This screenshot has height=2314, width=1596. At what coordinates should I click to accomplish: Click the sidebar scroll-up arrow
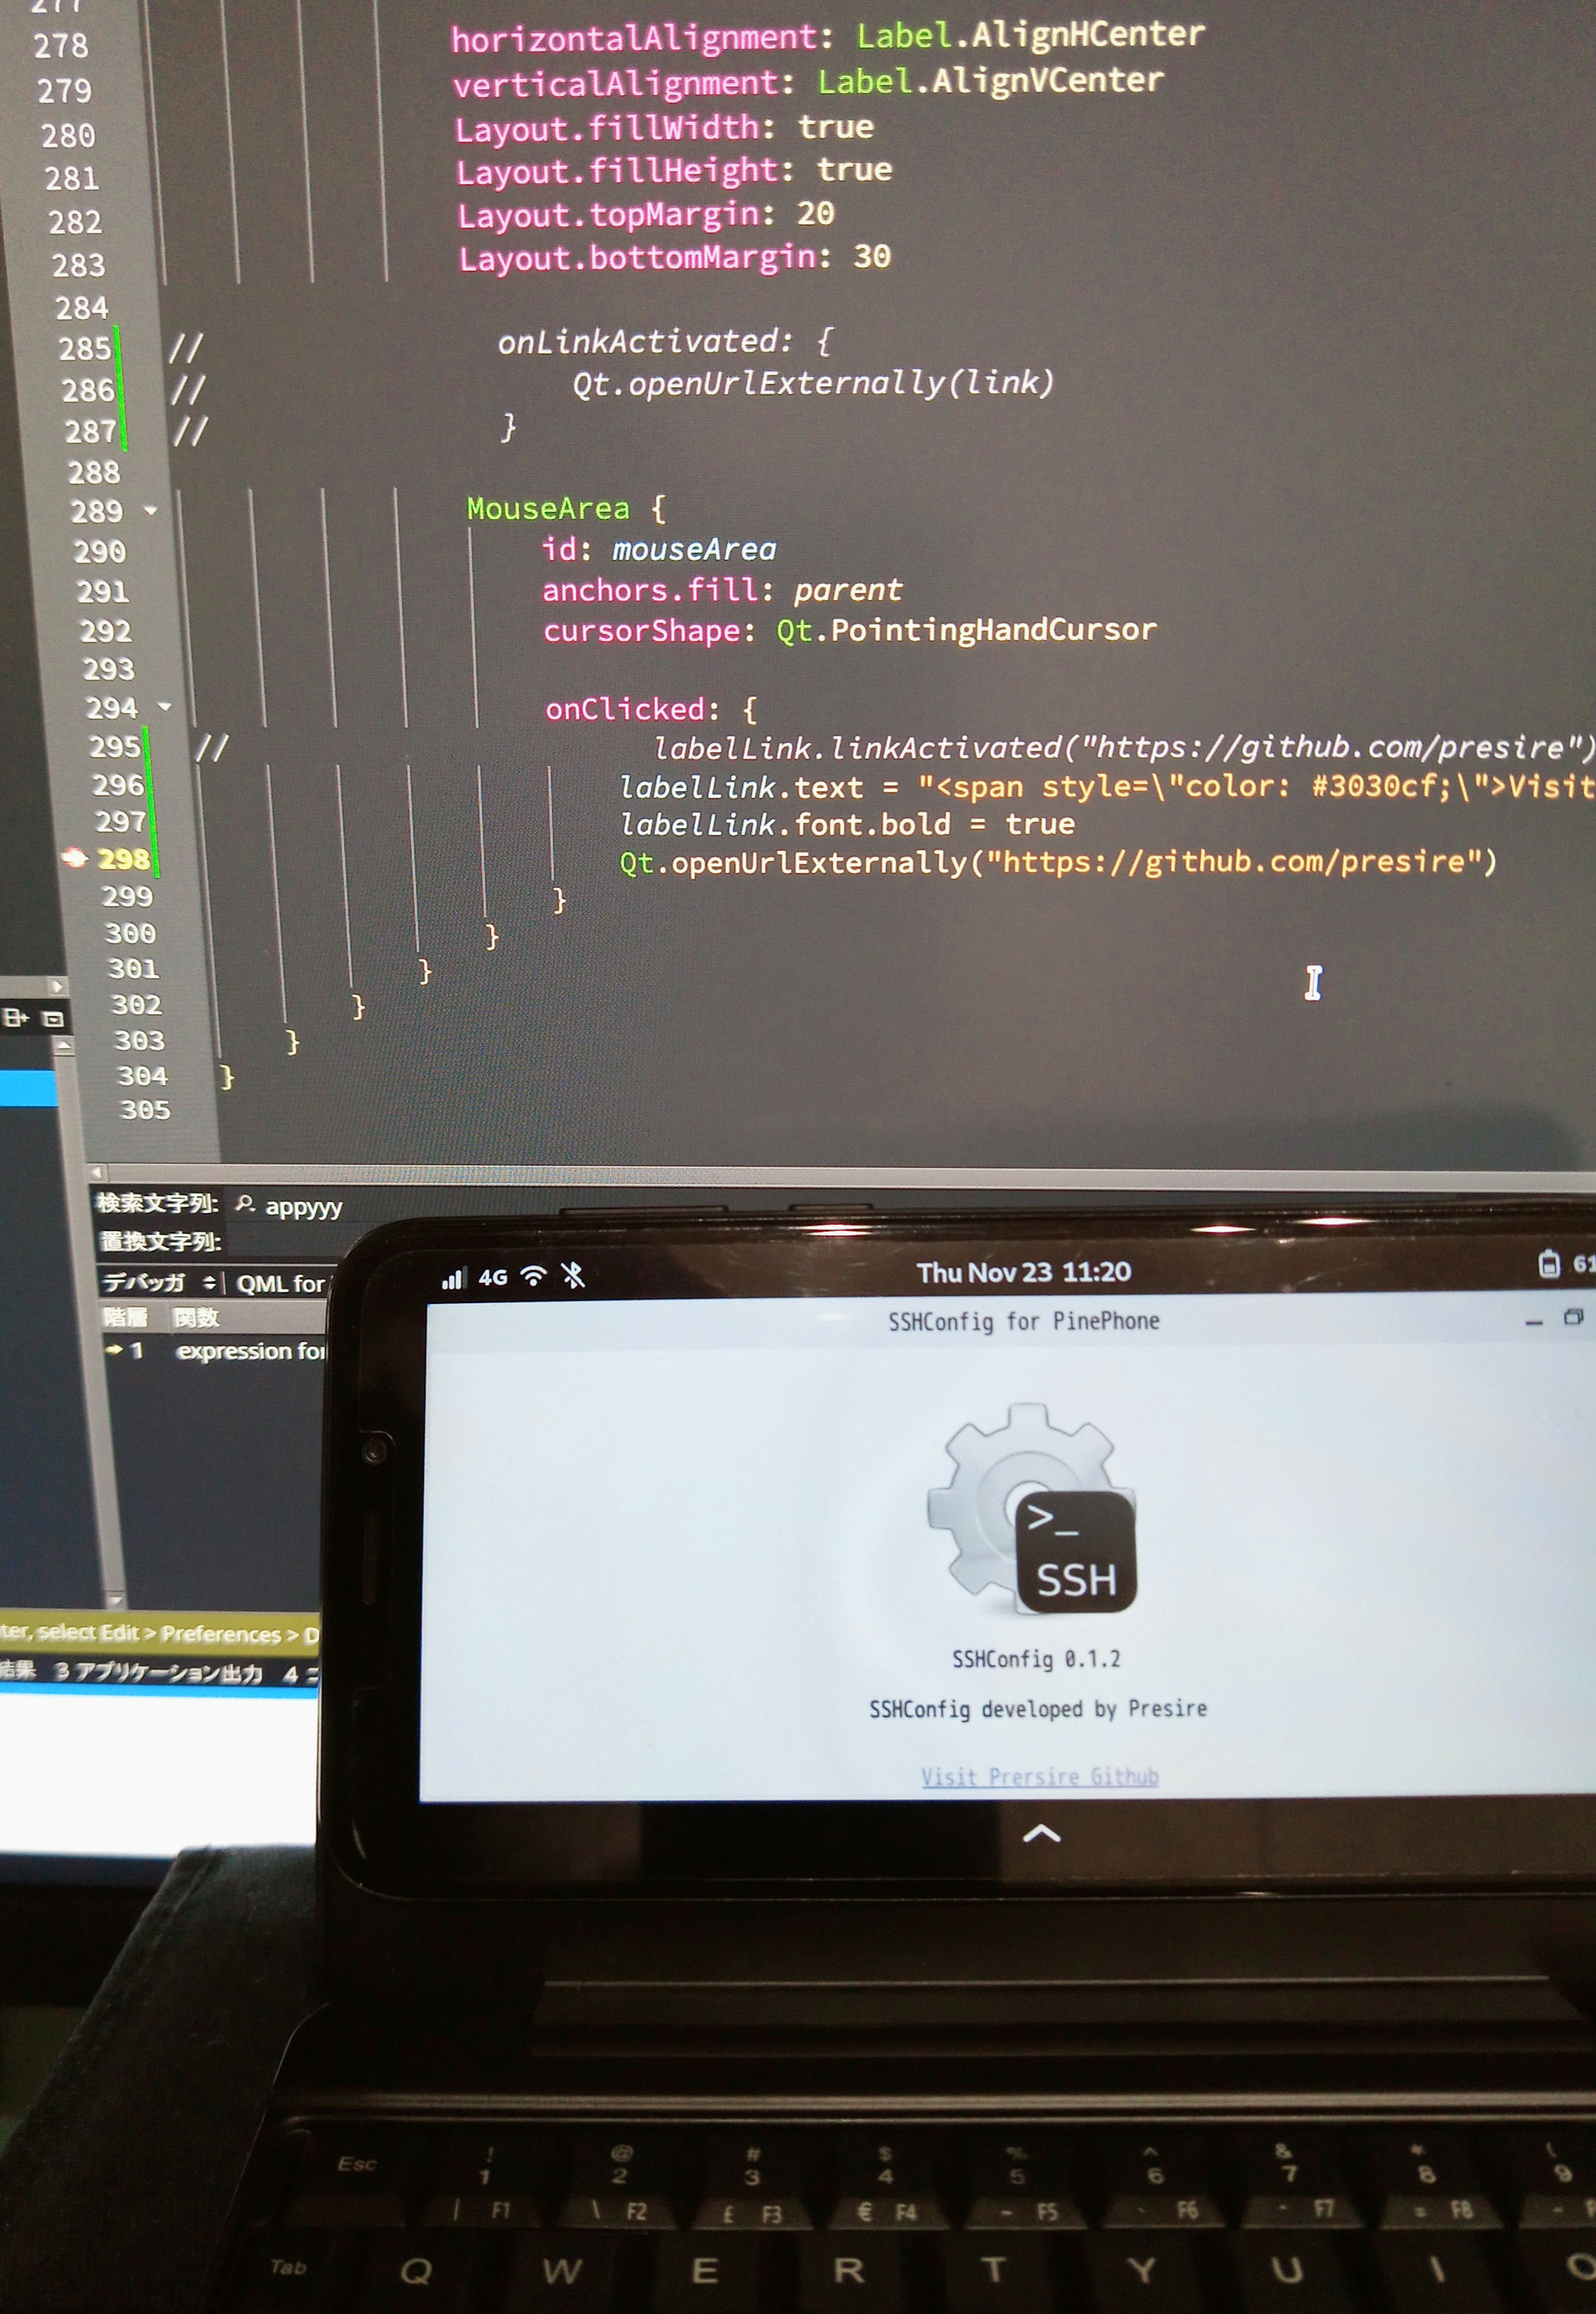(64, 1046)
